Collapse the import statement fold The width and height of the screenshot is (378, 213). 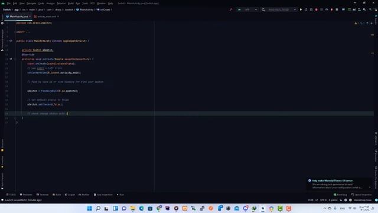coord(15,32)
